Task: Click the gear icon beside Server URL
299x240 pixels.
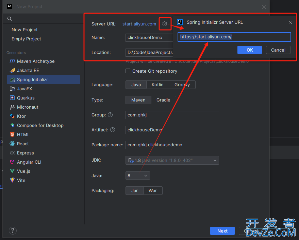Action: coord(165,24)
